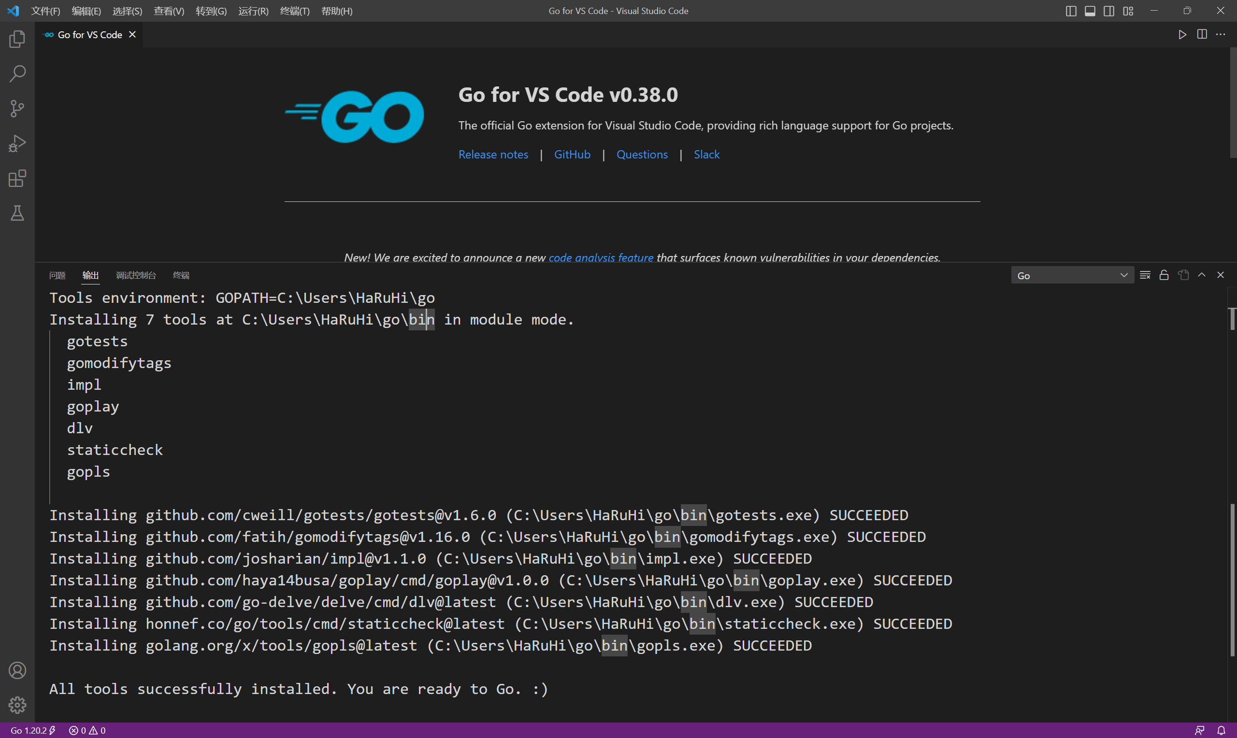The width and height of the screenshot is (1237, 738).
Task: Open the 文件(F) menu
Action: click(x=45, y=11)
